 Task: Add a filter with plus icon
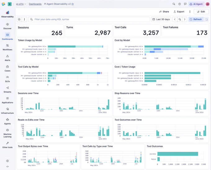tap(19, 19)
